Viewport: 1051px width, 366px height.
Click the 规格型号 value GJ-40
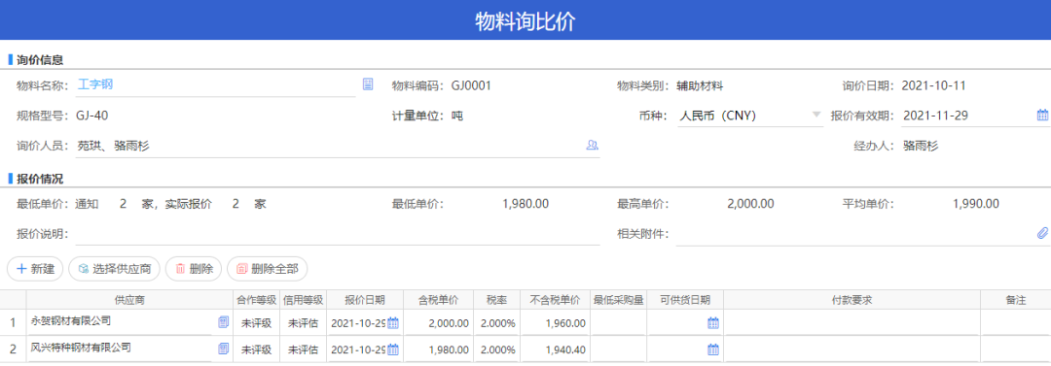pos(91,116)
